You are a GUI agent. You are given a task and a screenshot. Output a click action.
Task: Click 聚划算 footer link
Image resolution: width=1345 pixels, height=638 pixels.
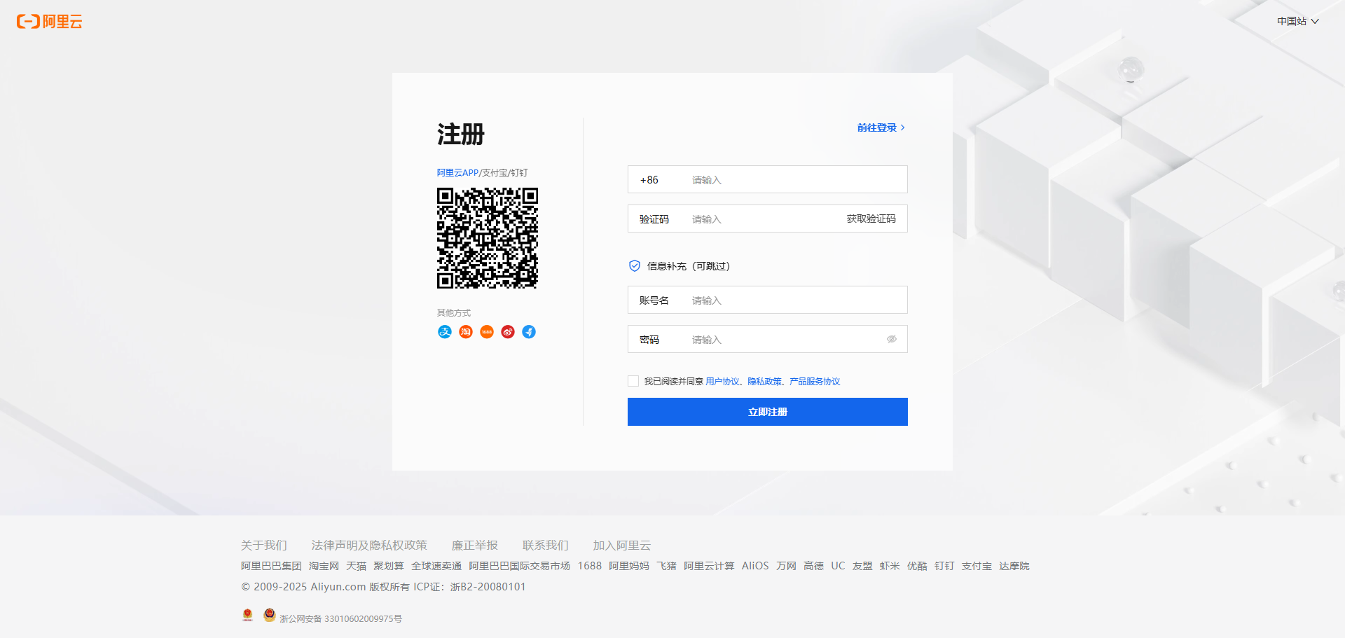click(x=389, y=566)
